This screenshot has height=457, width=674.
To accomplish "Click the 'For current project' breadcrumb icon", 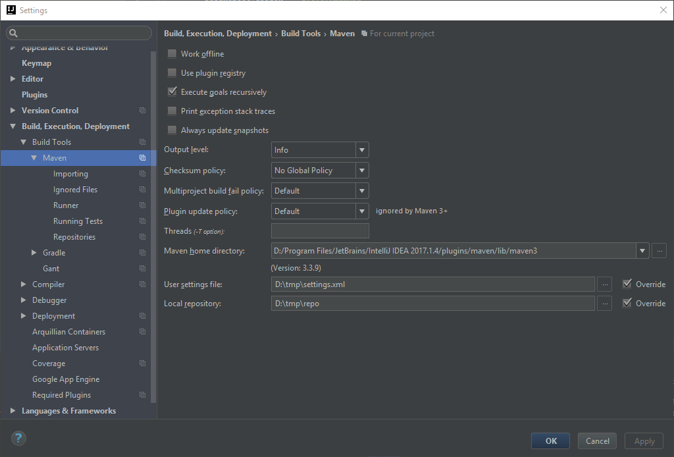I will 365,33.
